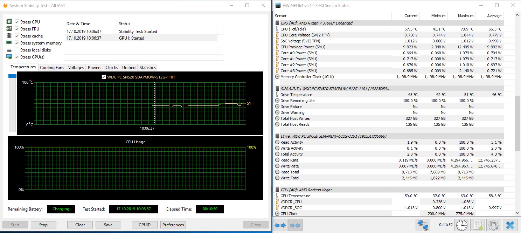Click the icon of GPU [#0] AMD Radeon Vega header

(x=277, y=190)
